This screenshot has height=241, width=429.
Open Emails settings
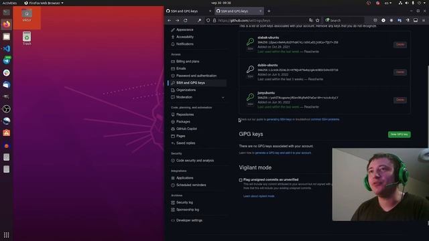[x=181, y=68]
